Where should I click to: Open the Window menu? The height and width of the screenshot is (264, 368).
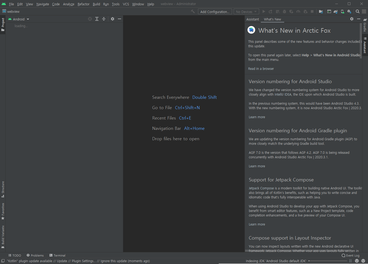138,4
